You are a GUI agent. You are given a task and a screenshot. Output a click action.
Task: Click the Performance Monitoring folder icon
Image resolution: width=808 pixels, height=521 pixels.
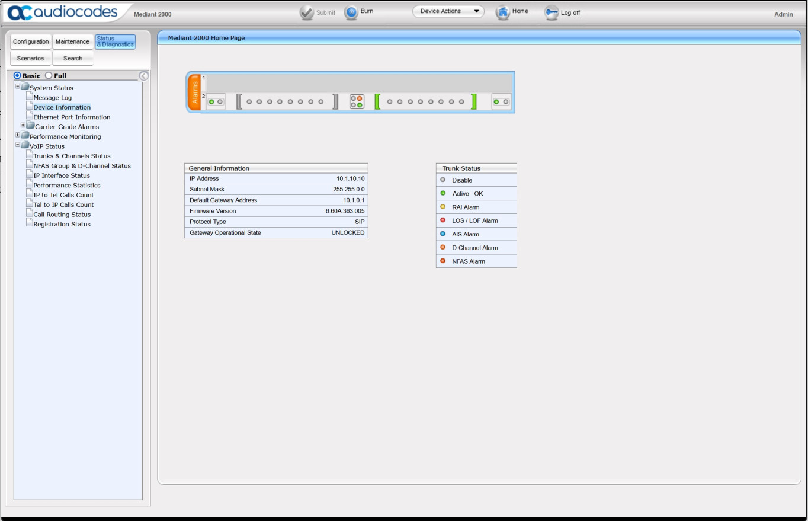[25, 136]
